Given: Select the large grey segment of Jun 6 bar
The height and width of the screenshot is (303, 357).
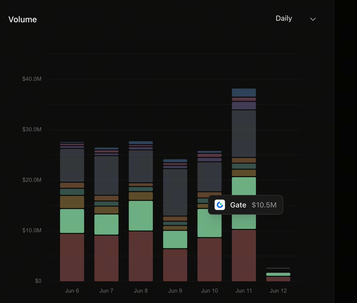Looking at the screenshot, I should [x=72, y=165].
